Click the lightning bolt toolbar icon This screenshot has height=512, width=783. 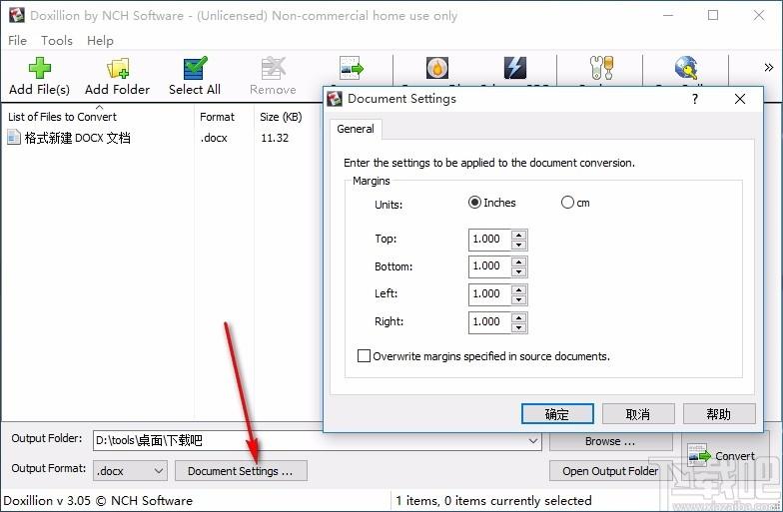click(x=515, y=68)
